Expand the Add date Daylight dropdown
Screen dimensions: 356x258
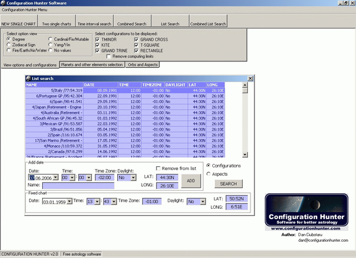[133, 178]
